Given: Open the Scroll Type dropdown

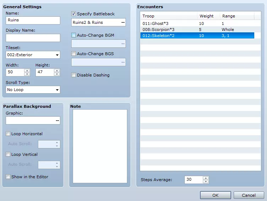Looking at the screenshot, I should click(33, 90).
